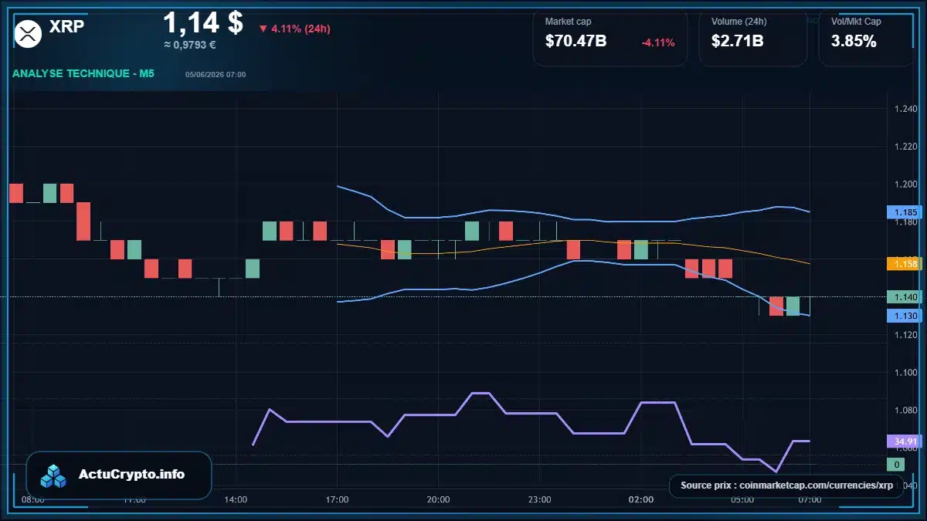
Task: Click the 14:00 time axis label
Action: (236, 500)
